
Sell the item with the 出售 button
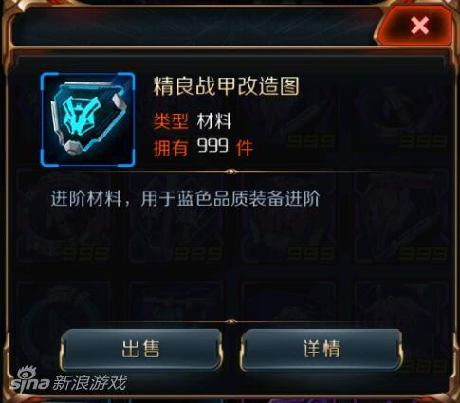pyautogui.click(x=141, y=349)
